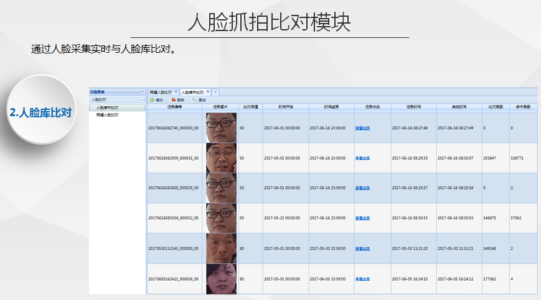Collapse the 人脸比对 menu group

pyautogui.click(x=142, y=99)
